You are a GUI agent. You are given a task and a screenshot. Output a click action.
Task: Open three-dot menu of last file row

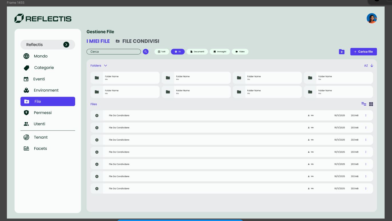tap(366, 188)
